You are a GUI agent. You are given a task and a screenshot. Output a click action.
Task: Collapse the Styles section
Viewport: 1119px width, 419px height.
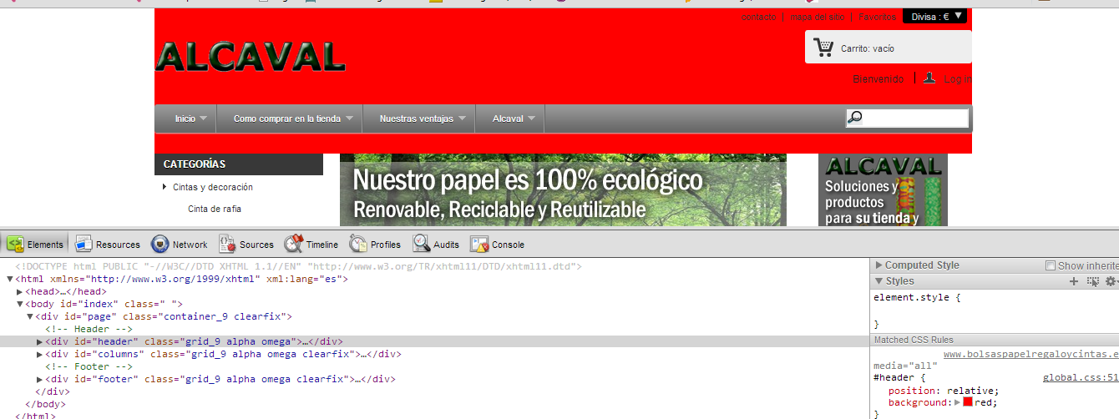[878, 281]
